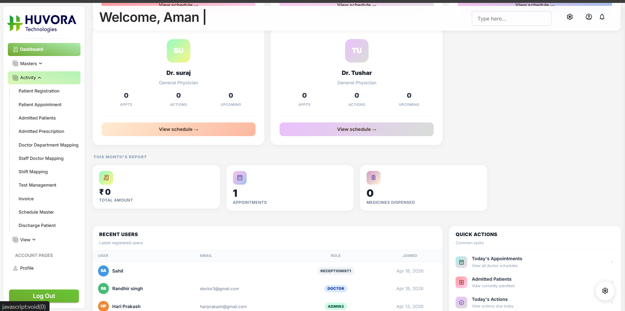Image resolution: width=625 pixels, height=311 pixels.
Task: Open the Invoice page
Action: [26, 199]
